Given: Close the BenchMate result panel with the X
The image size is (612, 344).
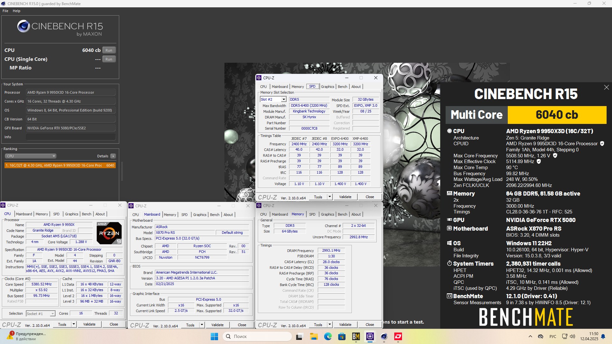Looking at the screenshot, I should [x=606, y=87].
